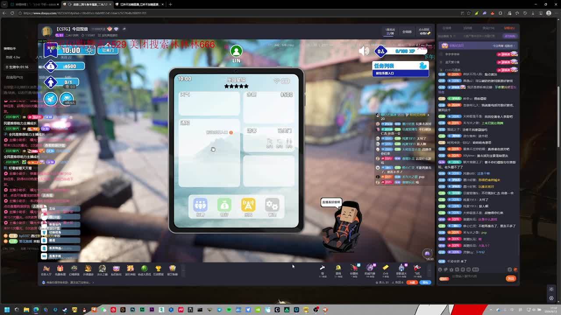The width and height of the screenshot is (561, 315).
Task: Click the 0/1 visitor counter in HUD
Action: coord(62,82)
